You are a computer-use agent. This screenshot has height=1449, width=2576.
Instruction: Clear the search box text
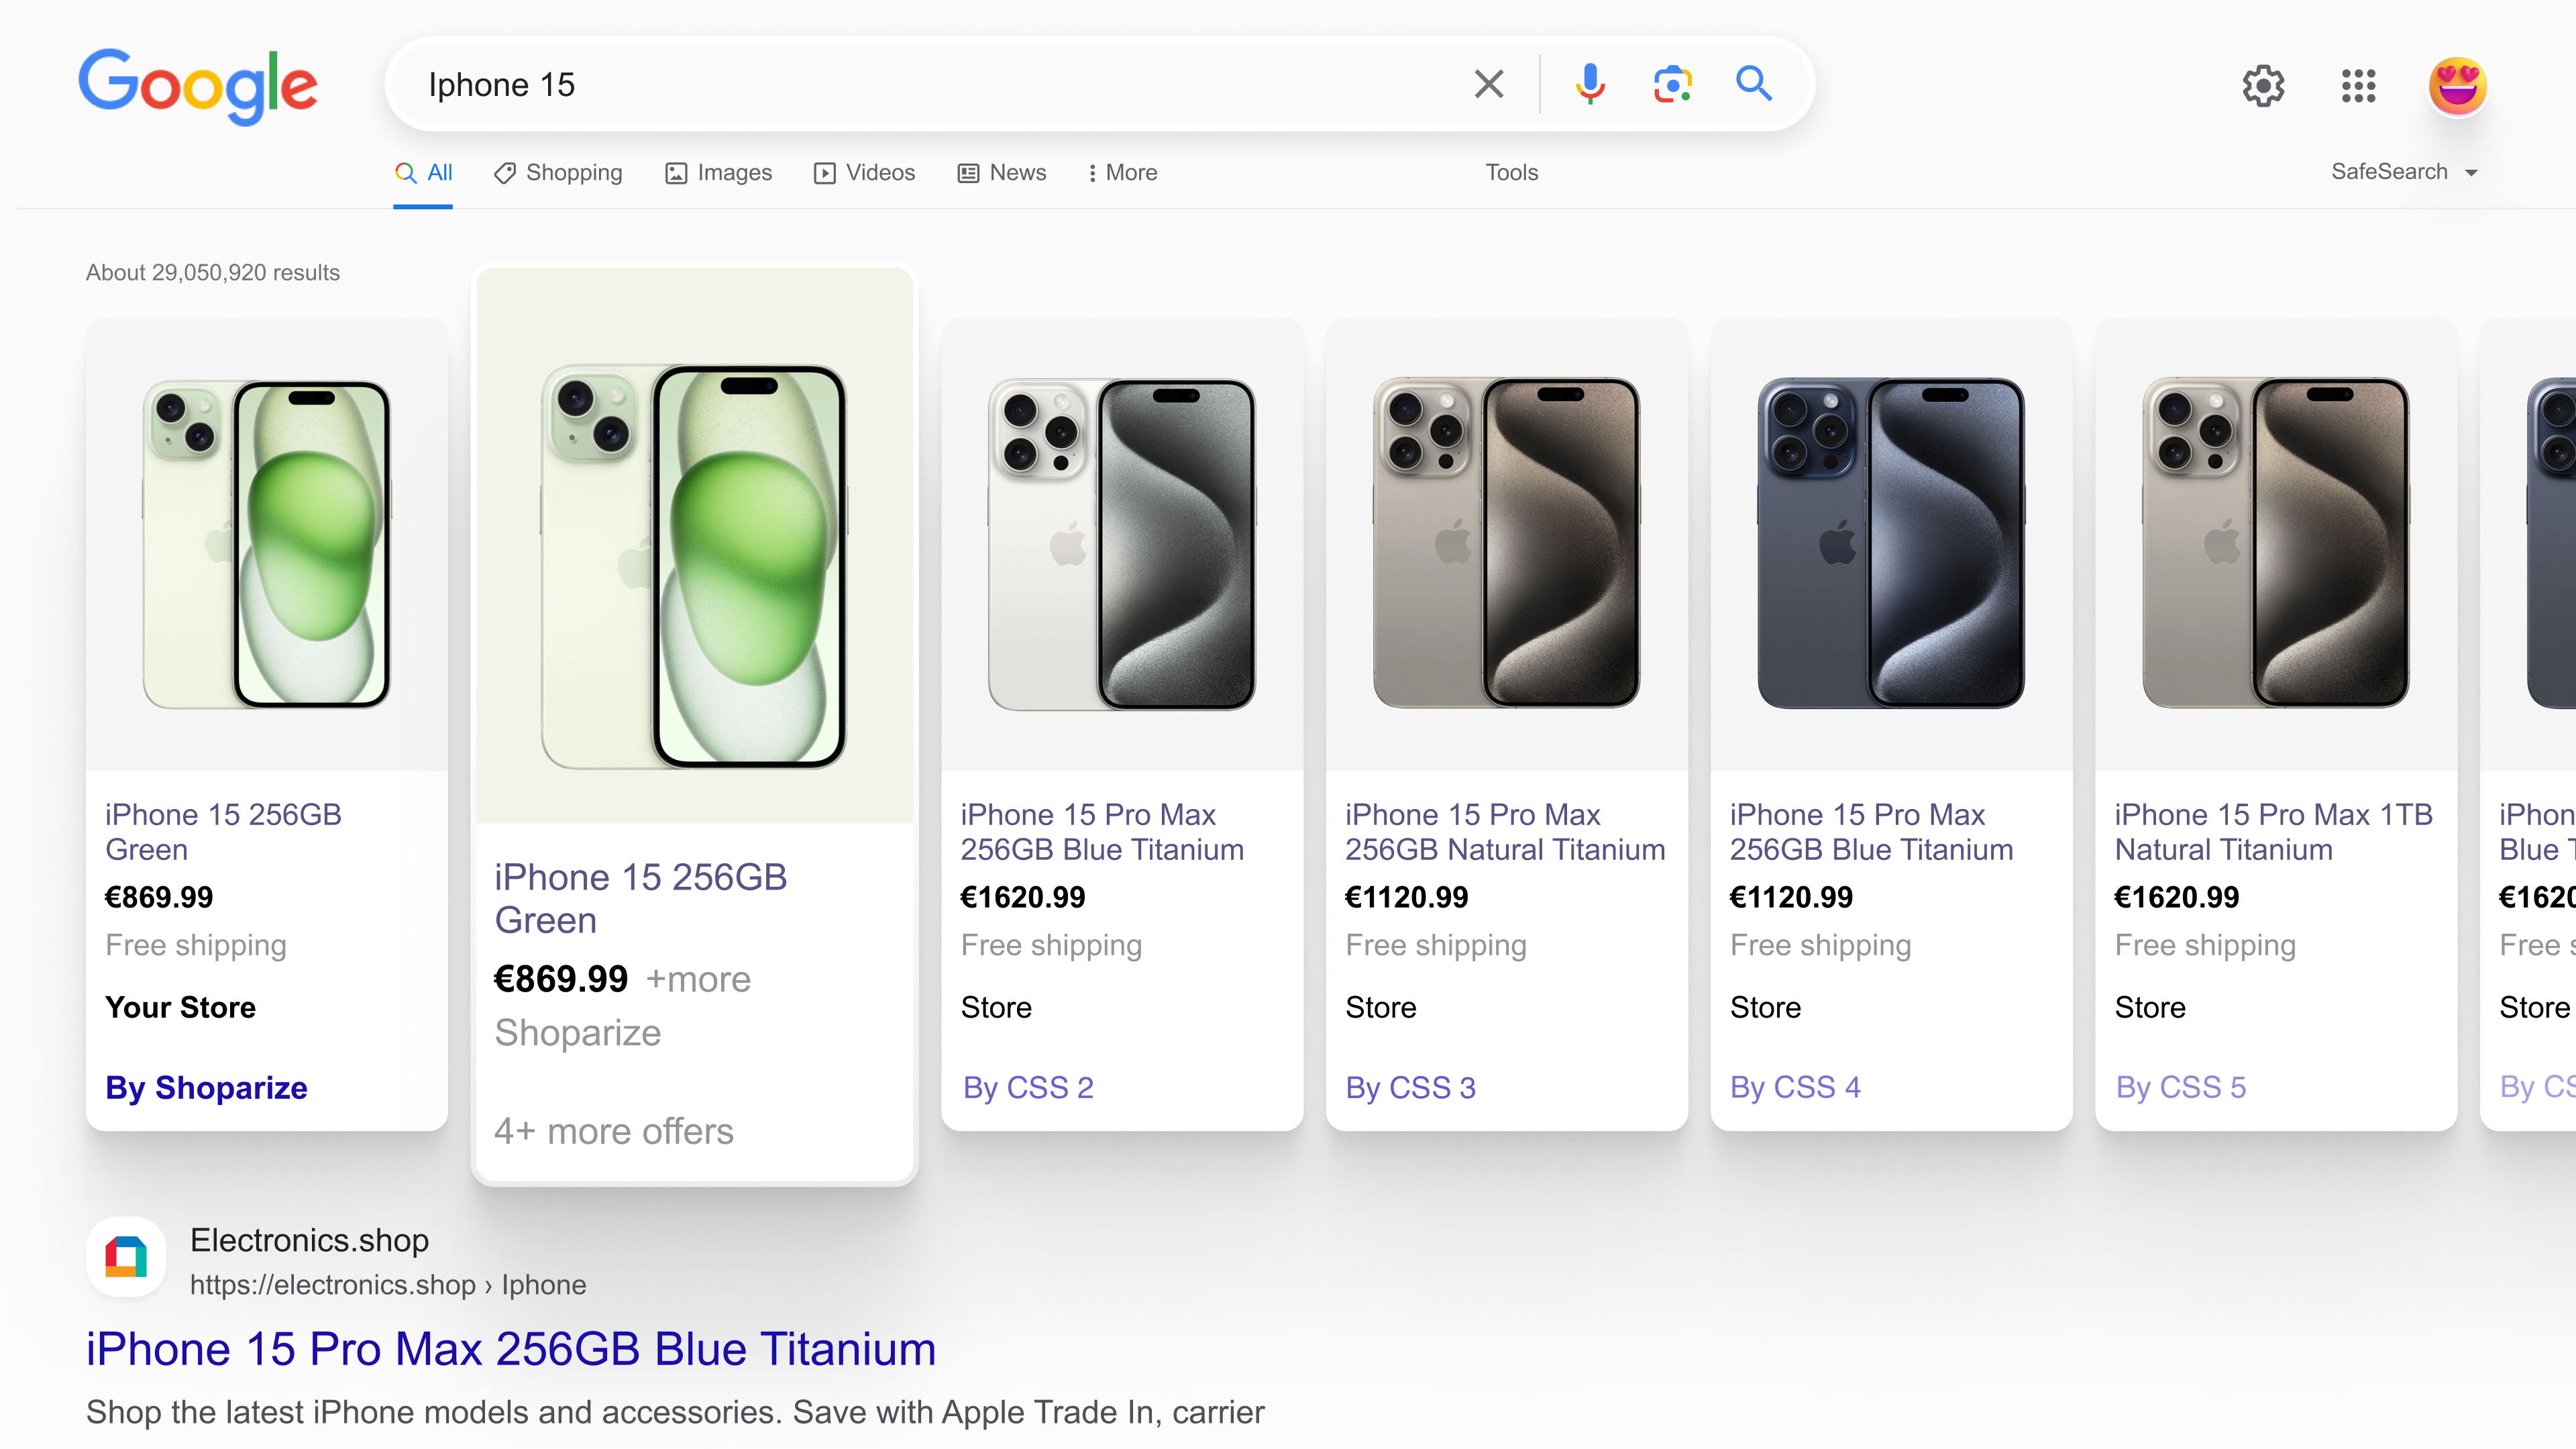[x=1488, y=84]
